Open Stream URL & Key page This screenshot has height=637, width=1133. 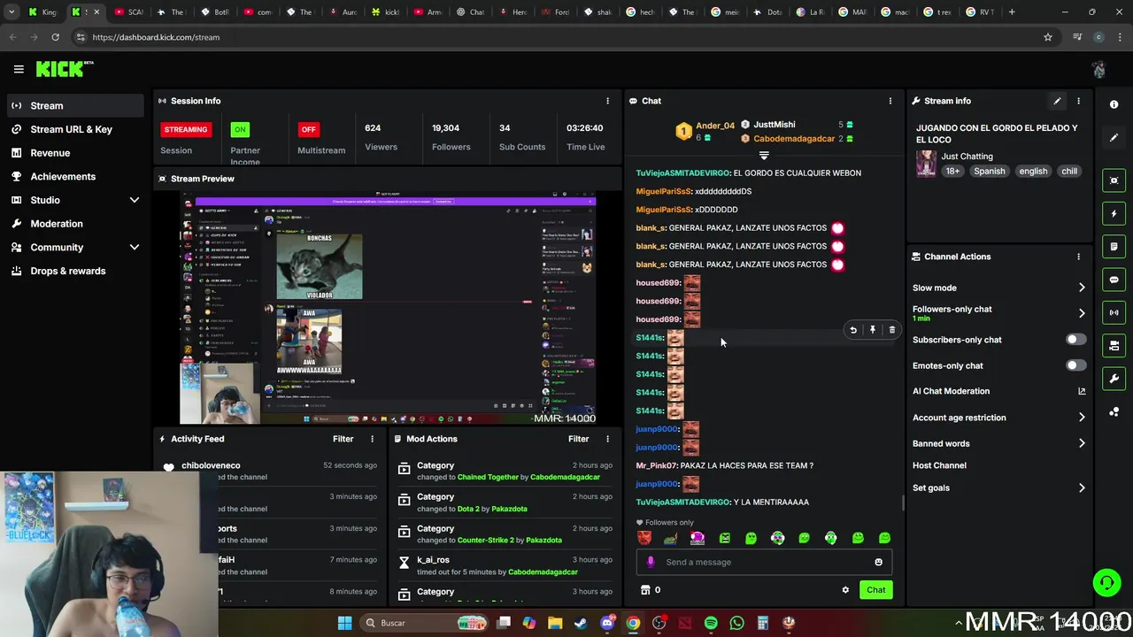(75, 129)
